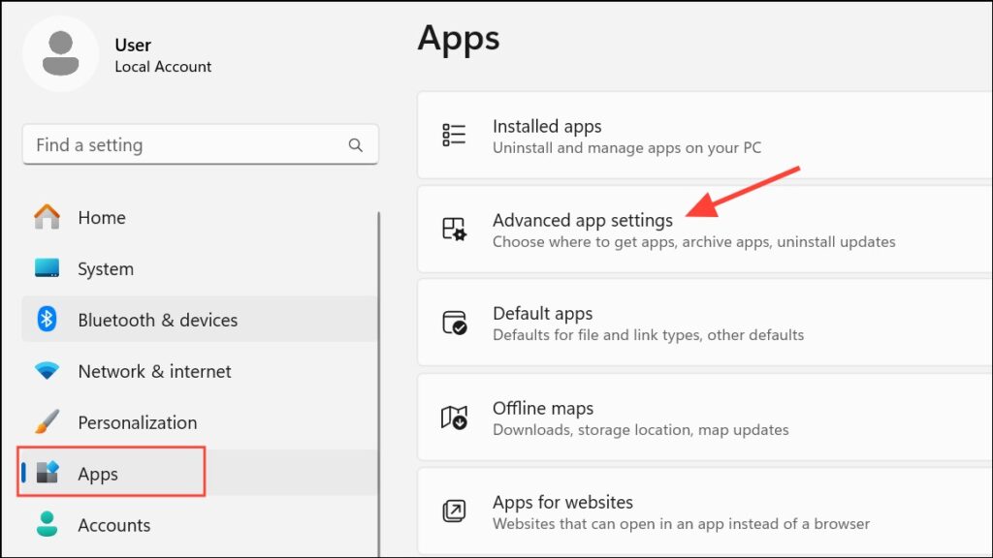The image size is (993, 558).
Task: Click the Default apps checkmark icon
Action: [x=454, y=323]
